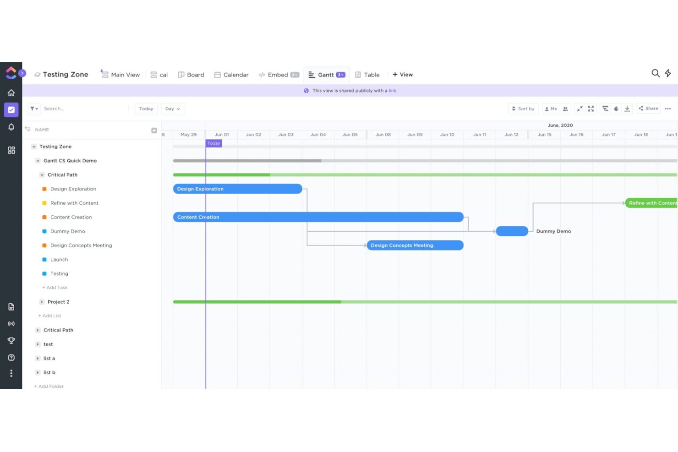Click the collapse arrows icon in toolbar
The height and width of the screenshot is (452, 678).
click(580, 109)
